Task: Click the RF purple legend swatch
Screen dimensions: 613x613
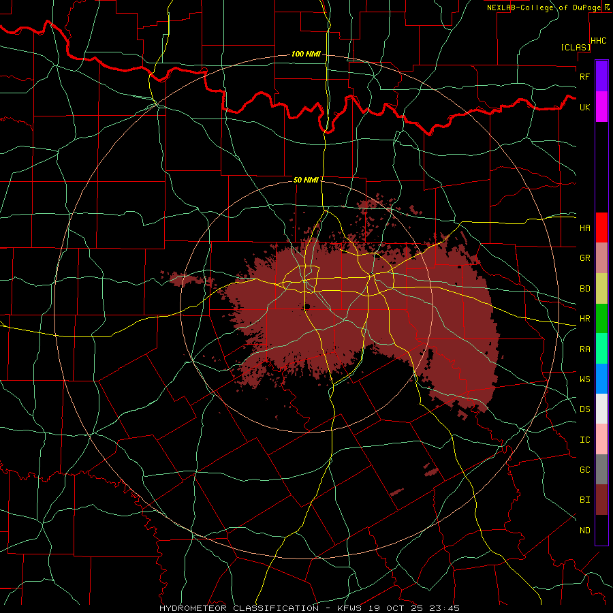Action: click(x=601, y=76)
